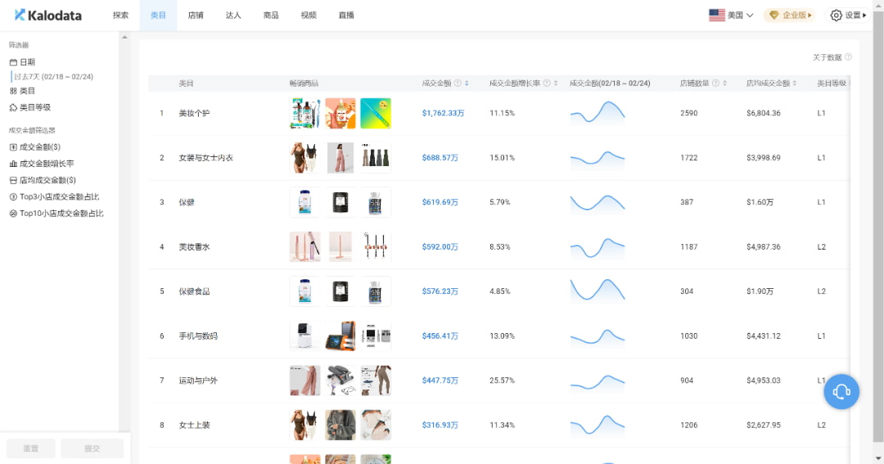Click the help icon beside 关于数据

point(848,57)
